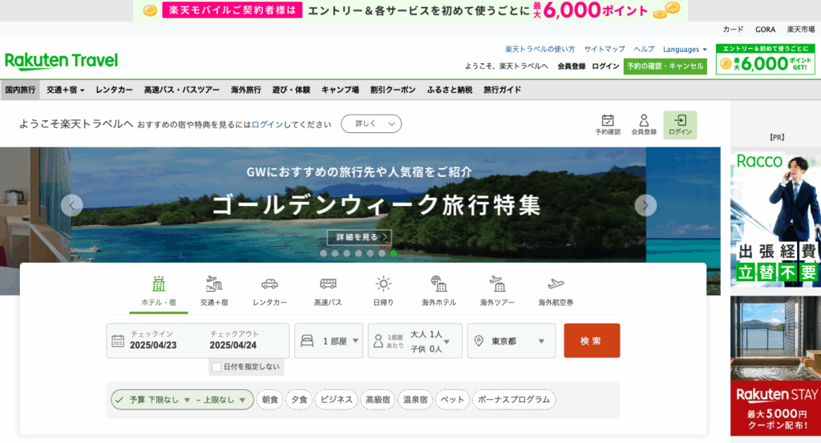Screen dimensions: 821x443
Task: Select the 海外ツアー search tab
Action: coord(497,292)
